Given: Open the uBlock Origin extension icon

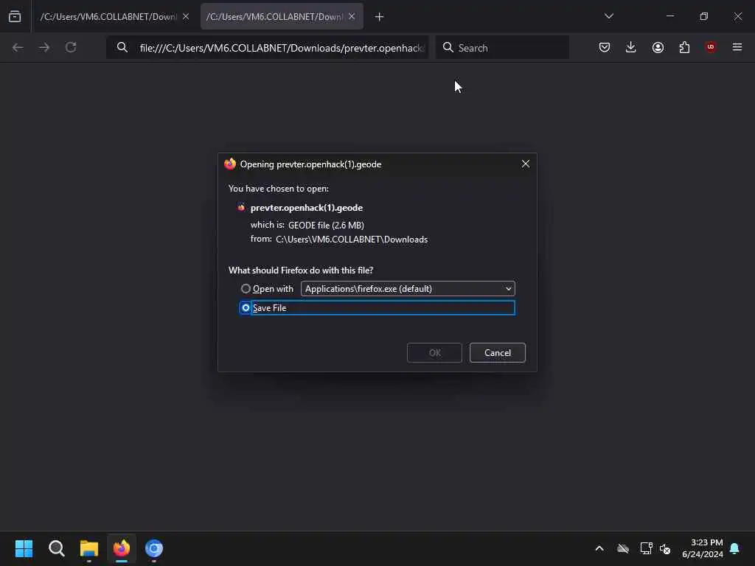Looking at the screenshot, I should [711, 47].
